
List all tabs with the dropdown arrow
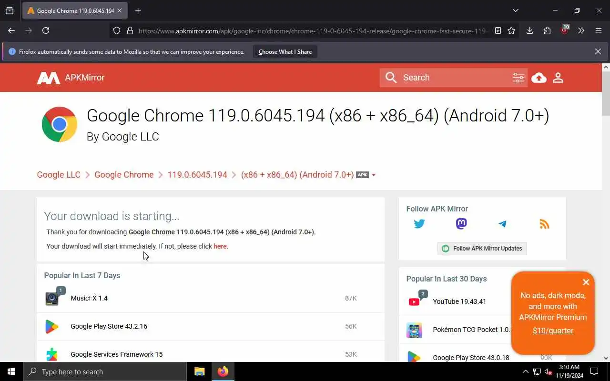click(x=515, y=10)
